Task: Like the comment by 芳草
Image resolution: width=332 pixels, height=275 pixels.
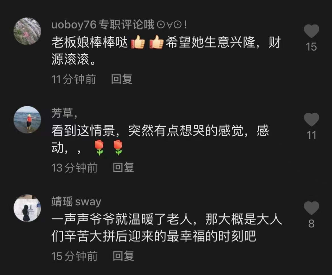Action: point(311,120)
